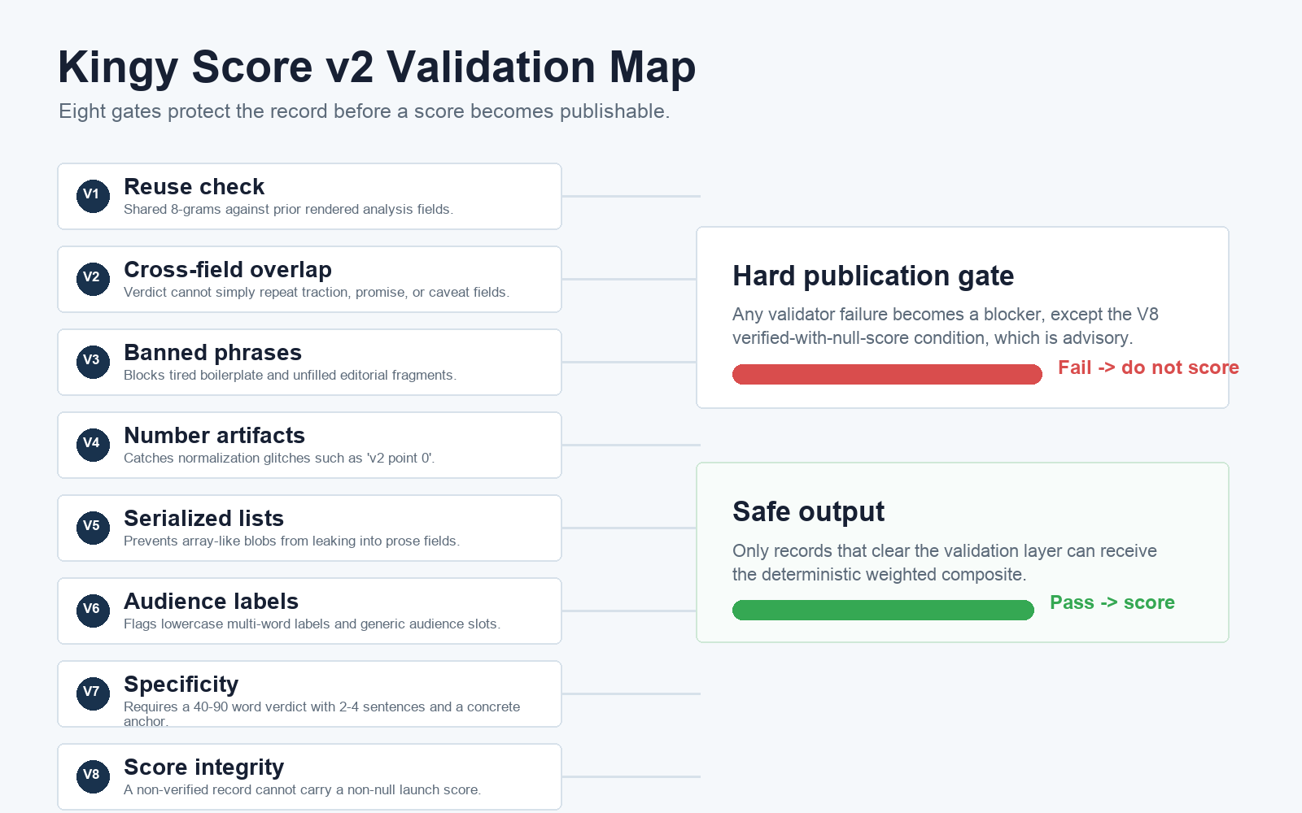Click the green pass progress bar
This screenshot has width=1302, height=813.
pyautogui.click(x=883, y=610)
